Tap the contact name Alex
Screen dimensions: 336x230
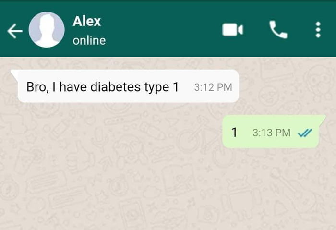point(87,21)
